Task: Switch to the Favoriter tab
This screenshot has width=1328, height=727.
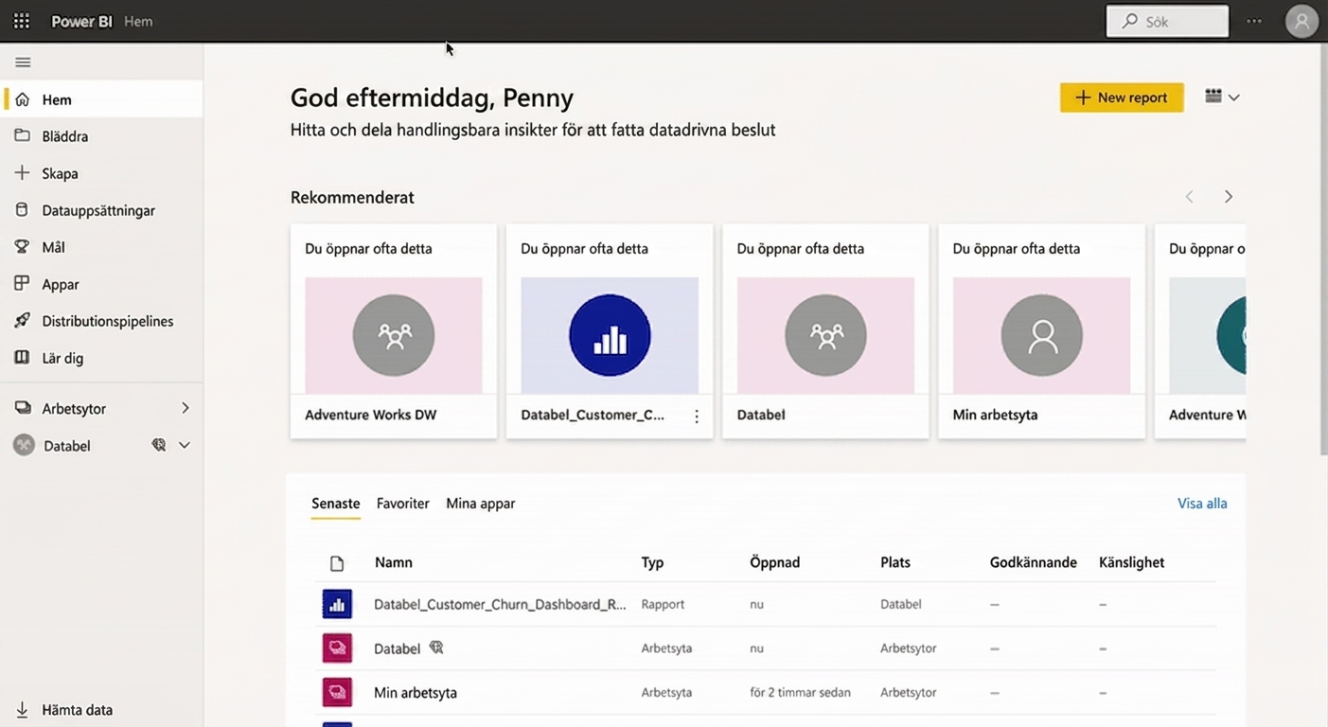Action: (403, 504)
